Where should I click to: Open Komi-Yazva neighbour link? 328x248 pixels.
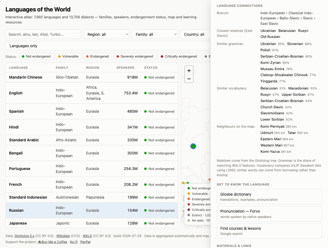click(x=270, y=152)
